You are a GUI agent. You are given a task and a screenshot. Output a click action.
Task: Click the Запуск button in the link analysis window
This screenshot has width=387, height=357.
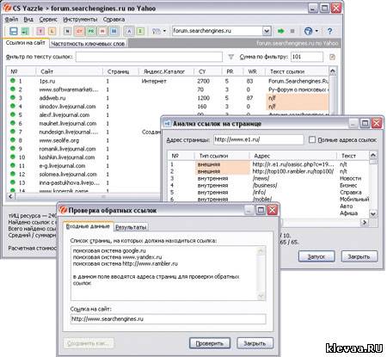316,256
